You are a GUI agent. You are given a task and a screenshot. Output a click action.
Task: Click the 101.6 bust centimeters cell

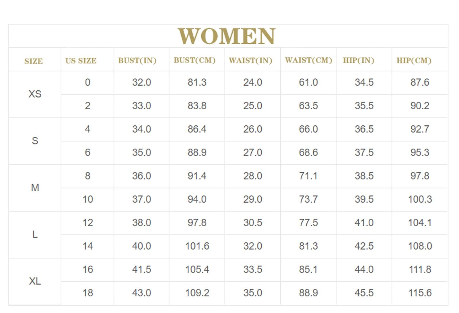click(197, 246)
